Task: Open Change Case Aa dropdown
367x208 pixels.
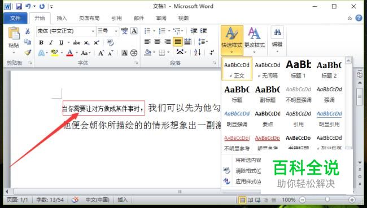Action: [x=86, y=53]
